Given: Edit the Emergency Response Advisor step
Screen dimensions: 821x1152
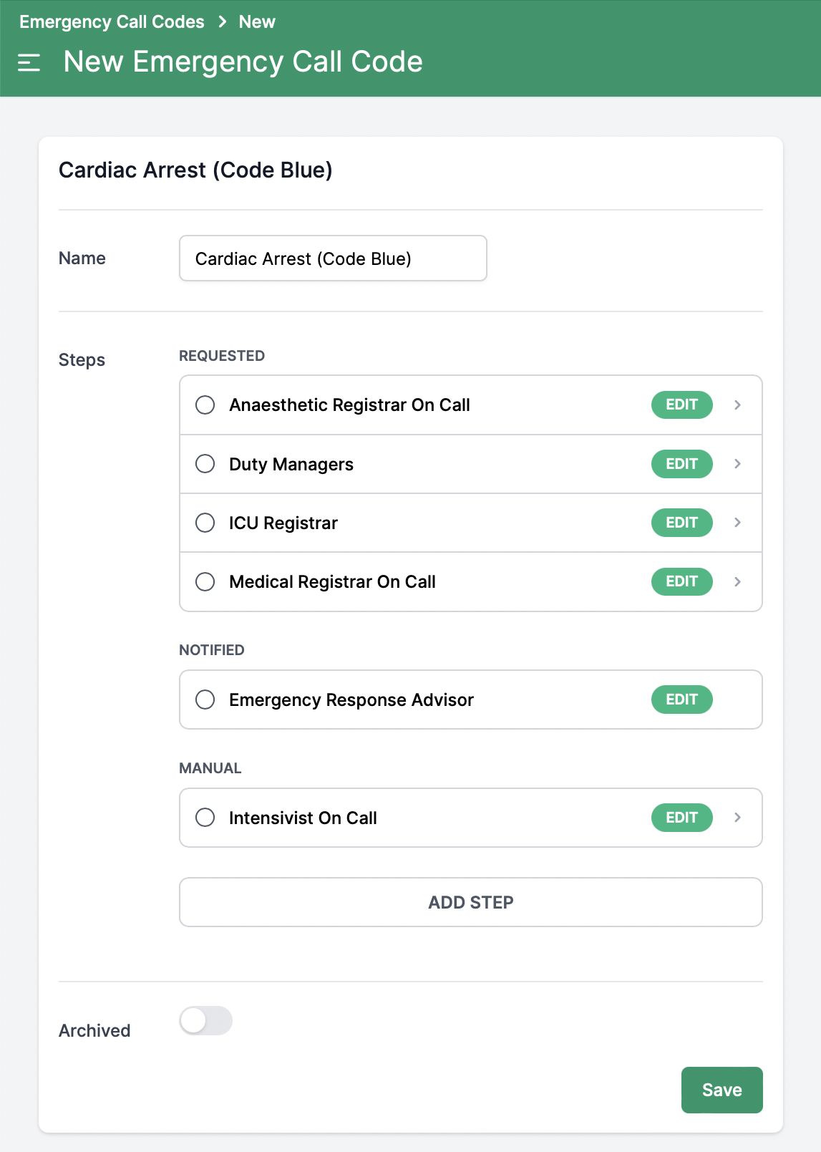Looking at the screenshot, I should (681, 700).
